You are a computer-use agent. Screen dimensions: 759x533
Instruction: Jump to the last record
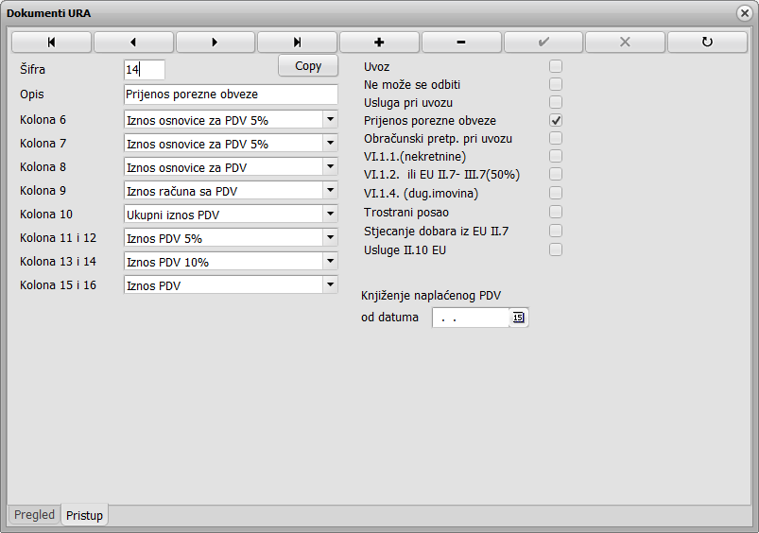[x=297, y=43]
